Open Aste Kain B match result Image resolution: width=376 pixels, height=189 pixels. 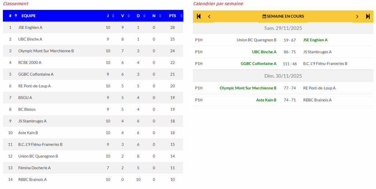(x=266, y=100)
